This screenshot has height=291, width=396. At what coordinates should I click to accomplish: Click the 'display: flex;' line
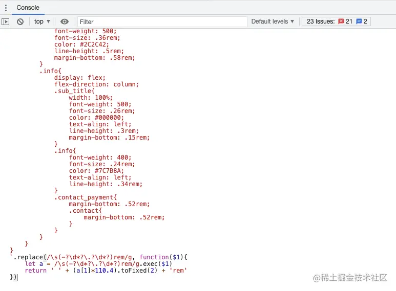(79, 78)
